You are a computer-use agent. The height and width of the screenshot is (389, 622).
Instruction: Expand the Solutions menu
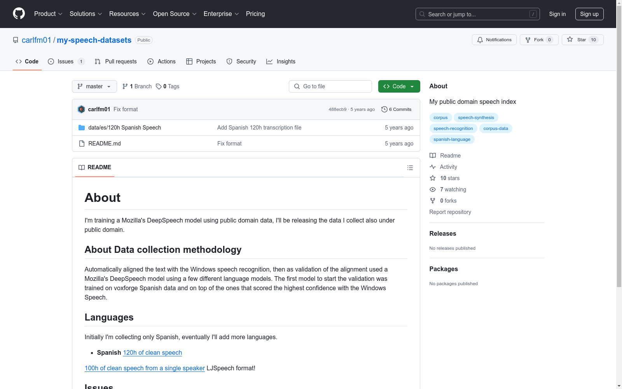tap(86, 14)
